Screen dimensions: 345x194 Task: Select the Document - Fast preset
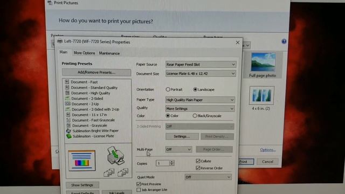(84, 82)
